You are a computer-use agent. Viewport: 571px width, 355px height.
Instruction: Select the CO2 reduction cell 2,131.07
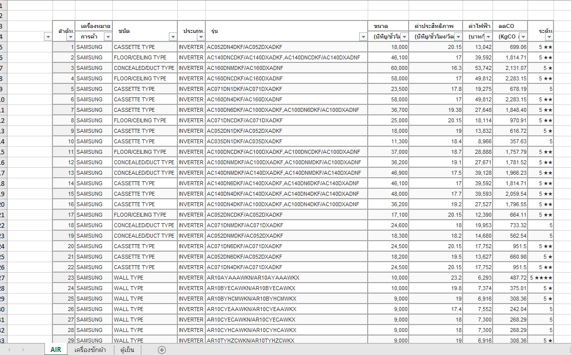(510, 68)
